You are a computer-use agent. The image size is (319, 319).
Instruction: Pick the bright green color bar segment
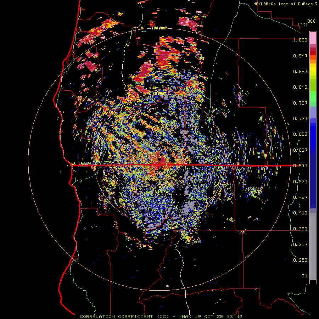[x=313, y=97]
